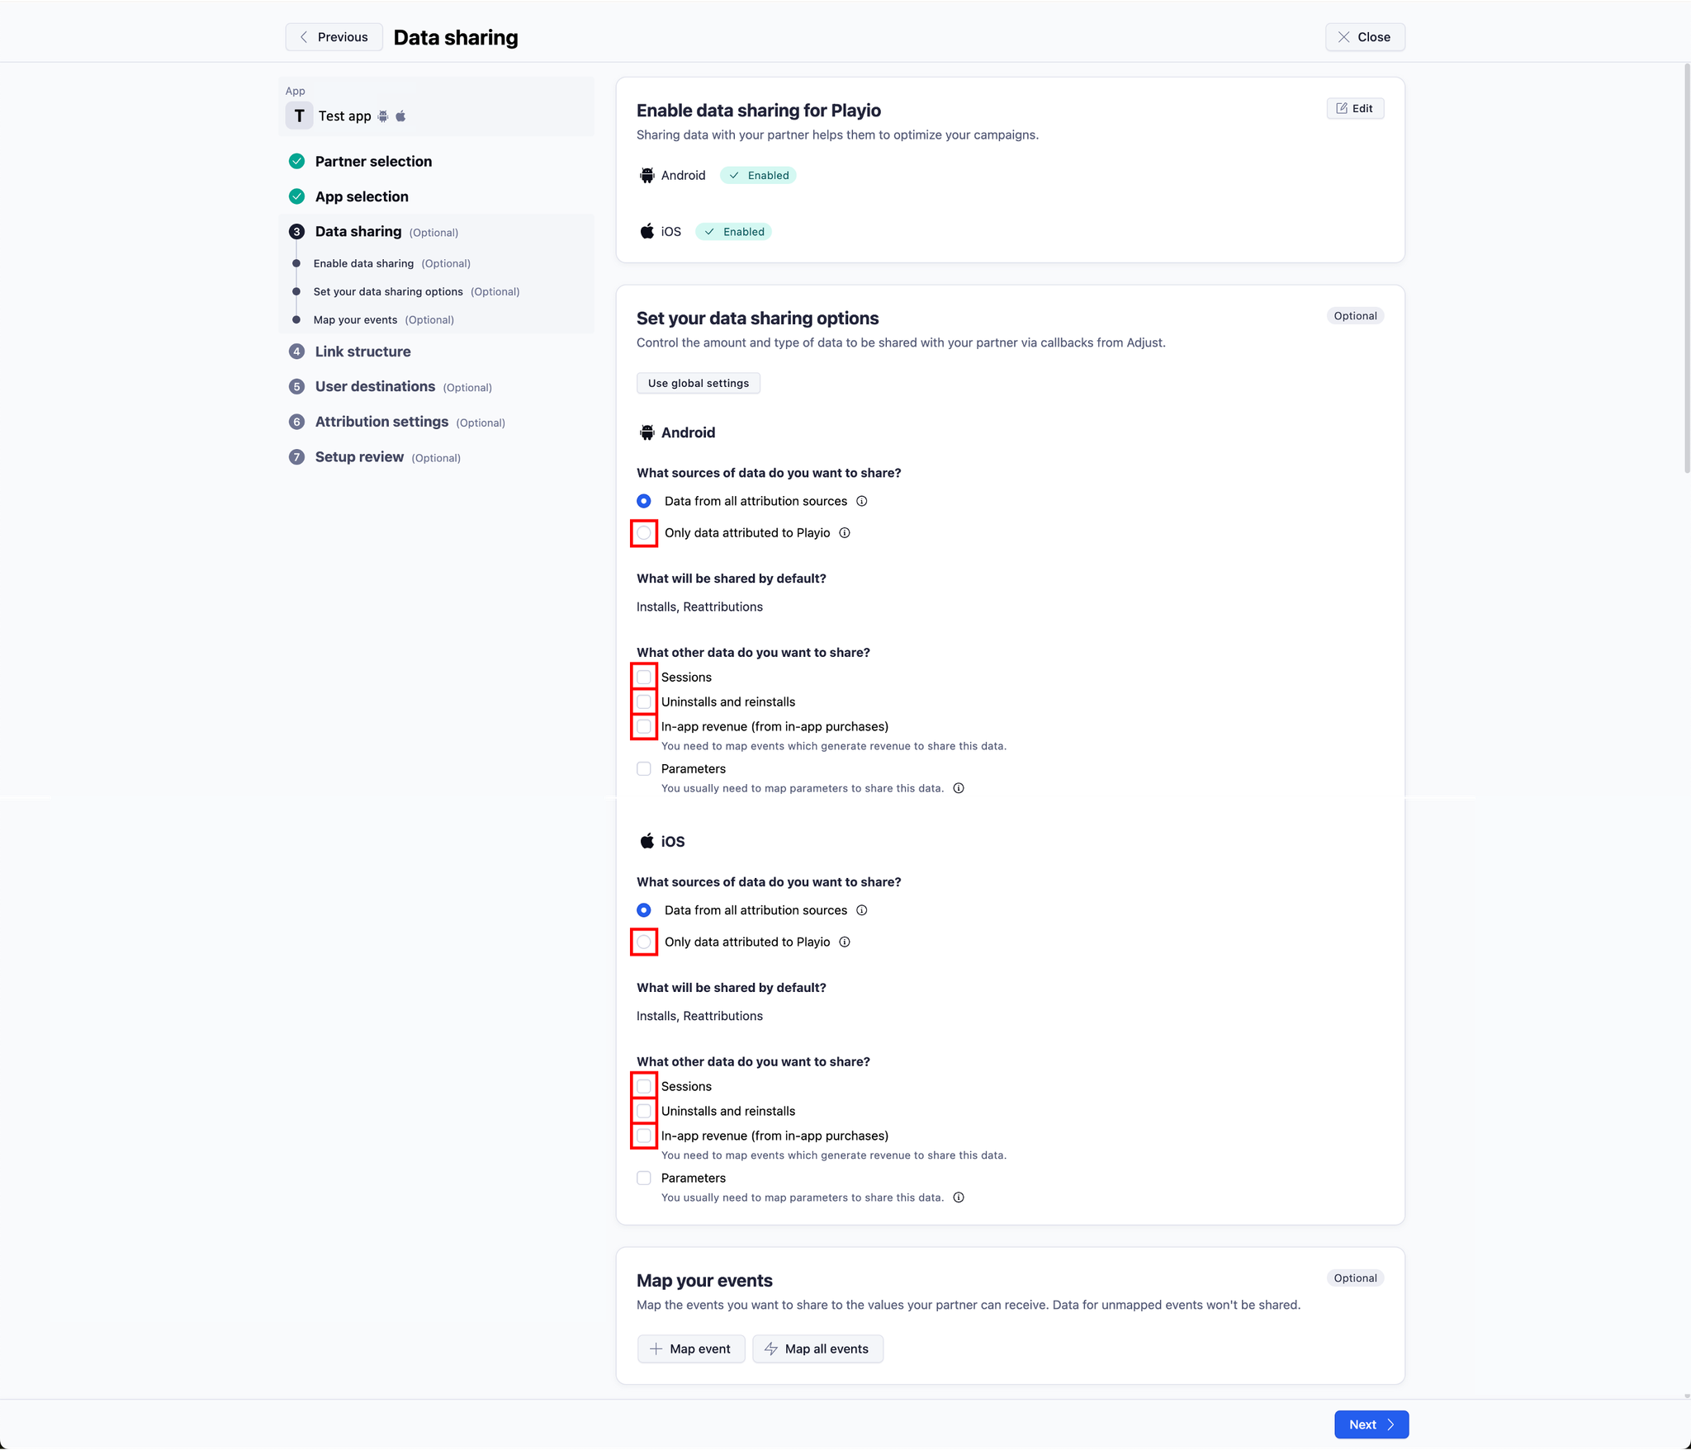The image size is (1691, 1450).
Task: Click the Partner selection green checkmark icon
Action: (x=296, y=161)
